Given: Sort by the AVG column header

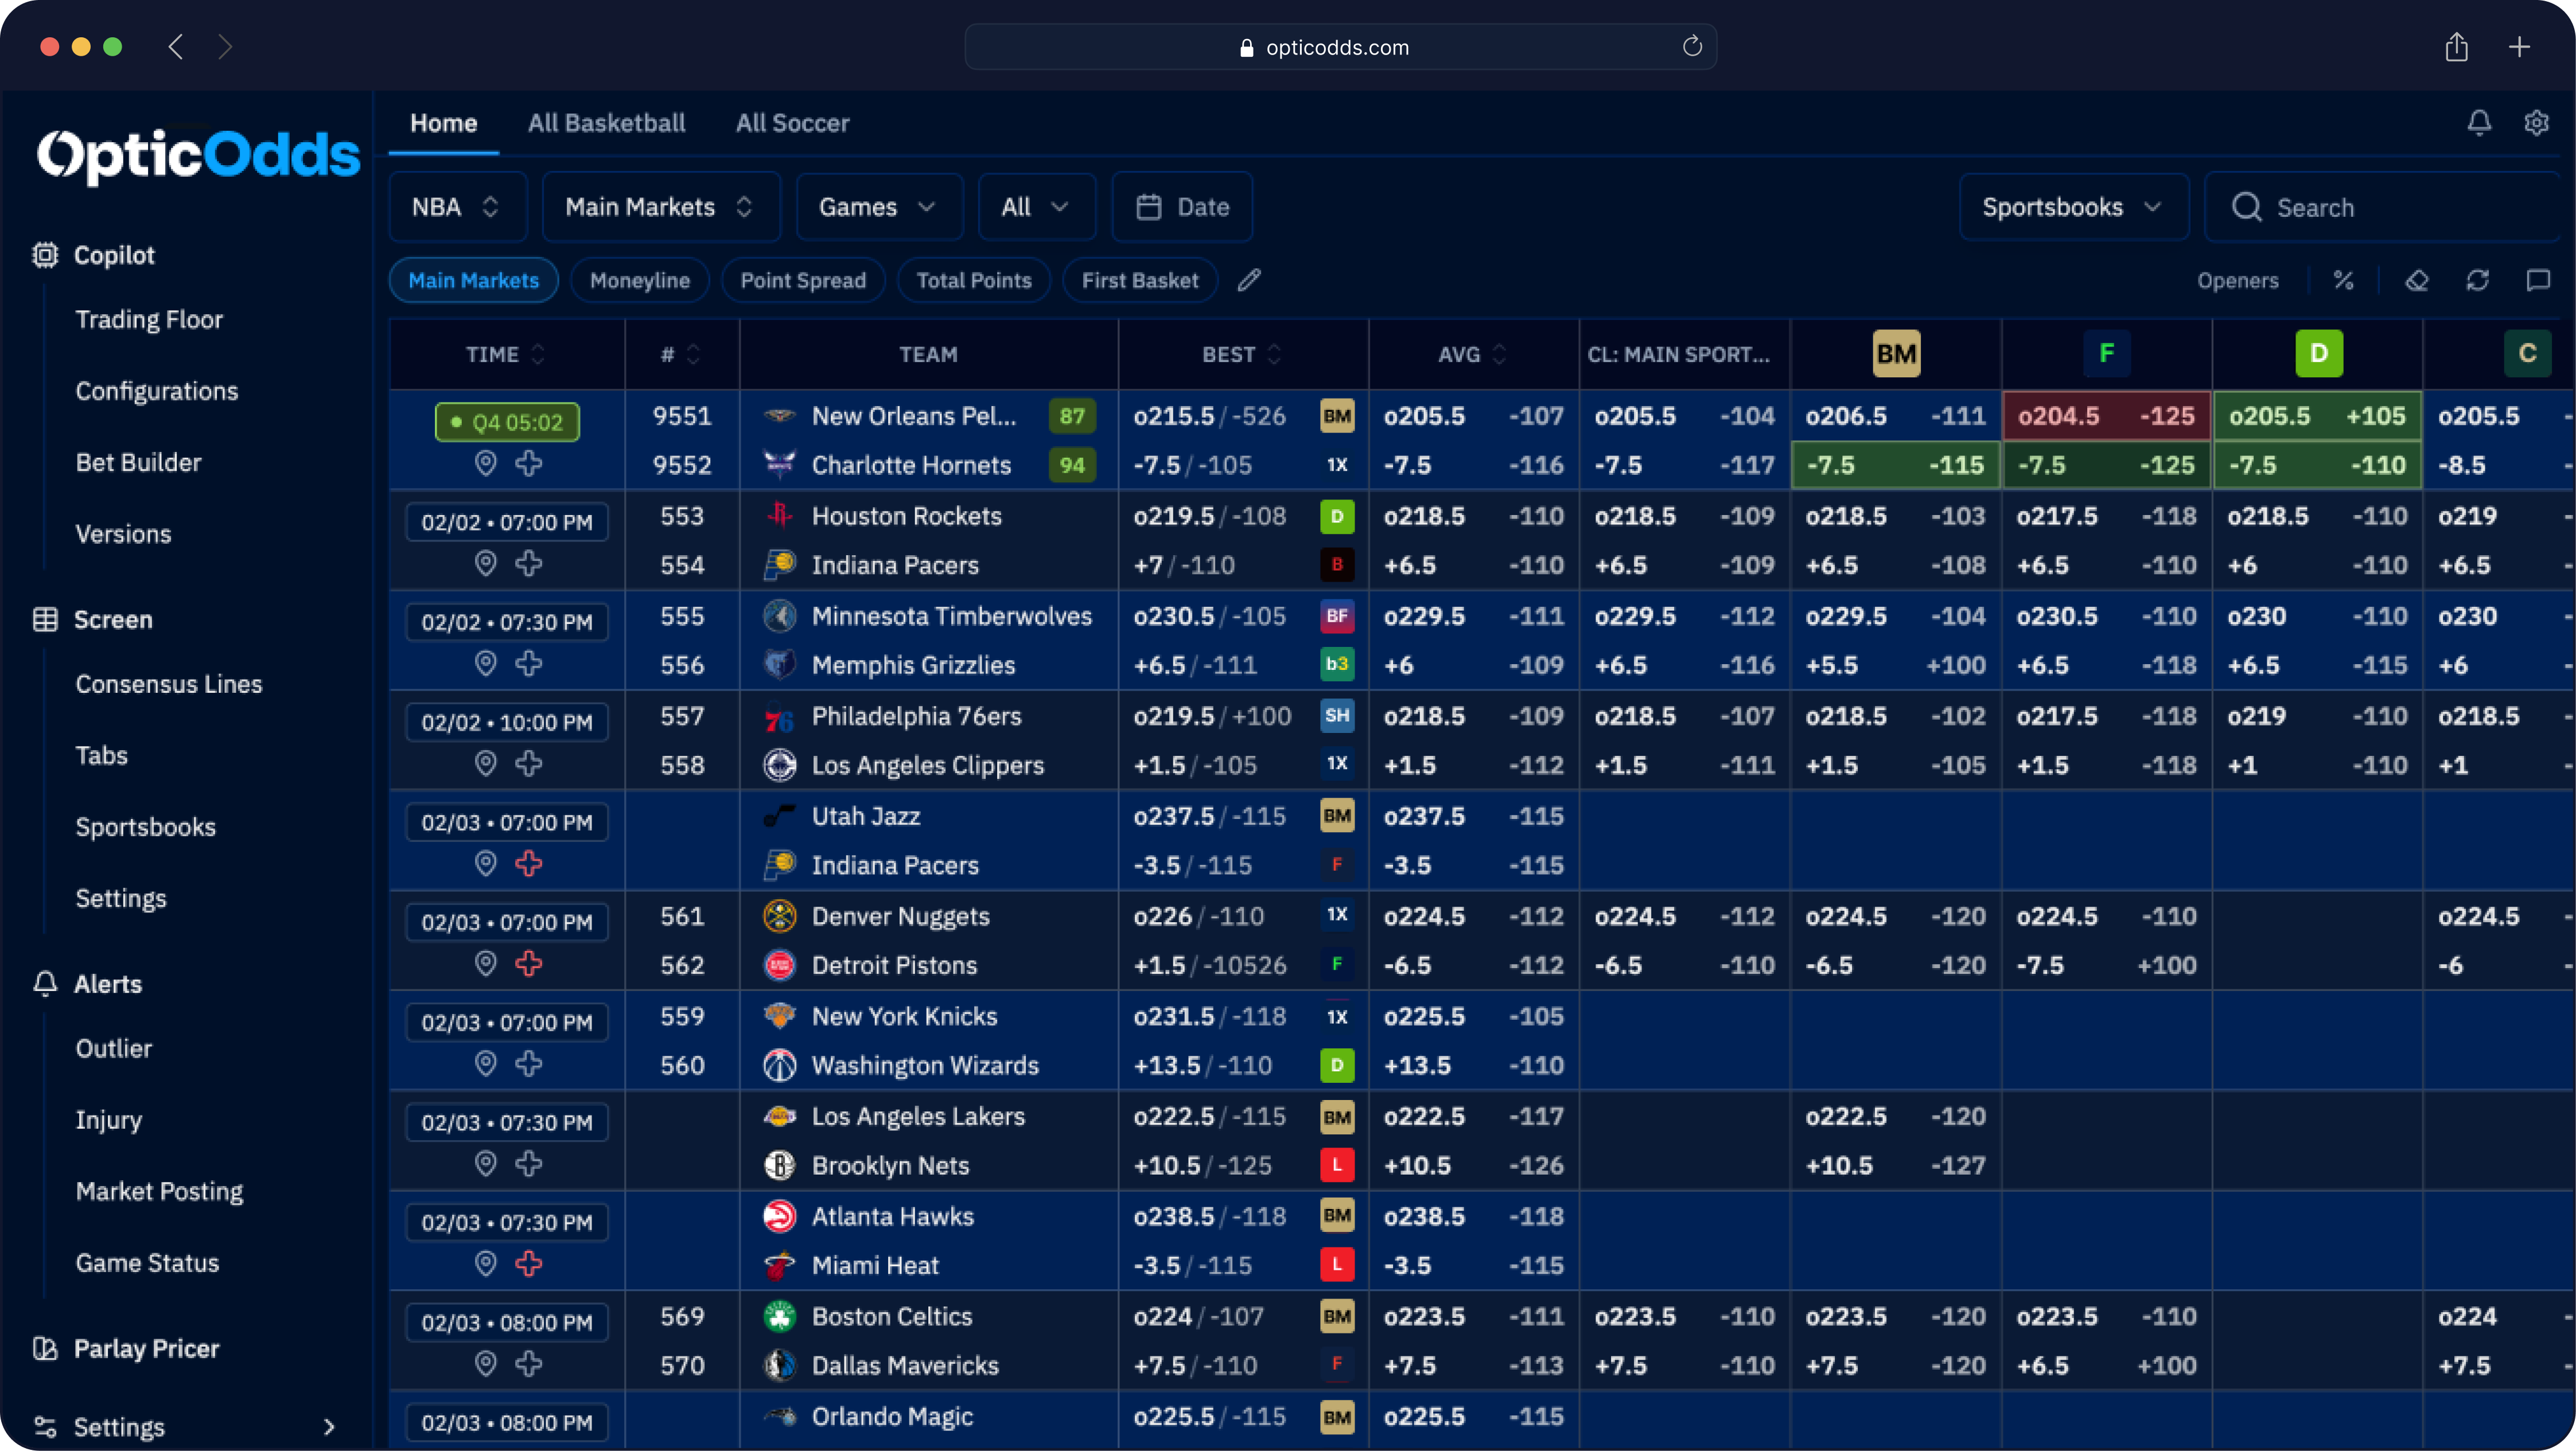Looking at the screenshot, I should pyautogui.click(x=1472, y=354).
